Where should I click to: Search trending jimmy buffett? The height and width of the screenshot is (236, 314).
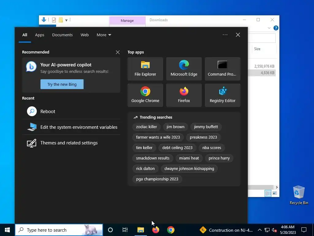pyautogui.click(x=206, y=127)
